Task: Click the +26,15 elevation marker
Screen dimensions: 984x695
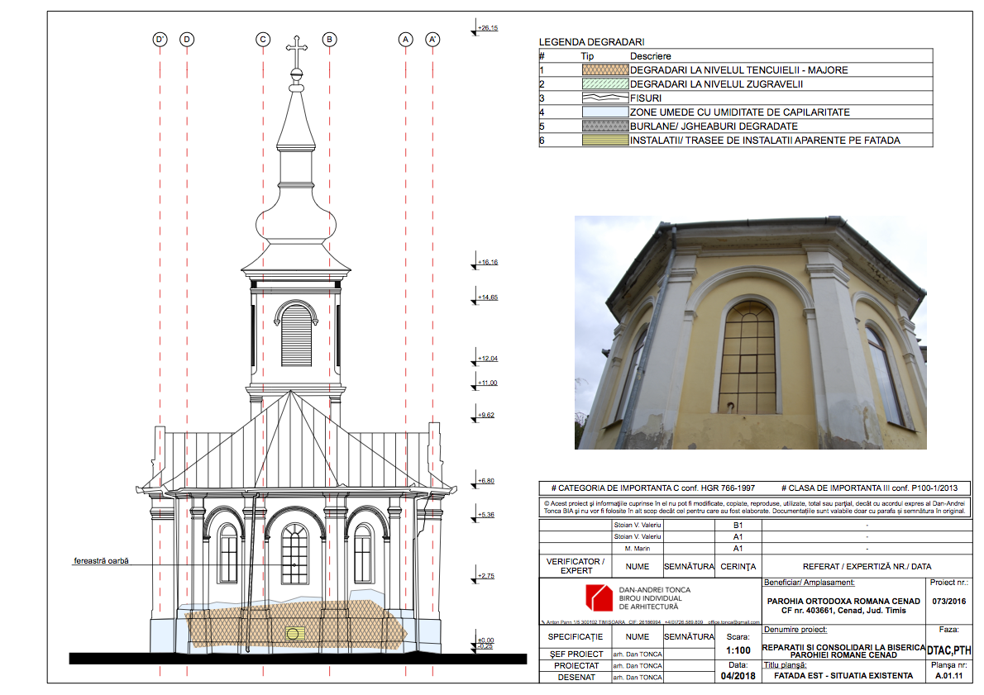Action: [x=487, y=29]
